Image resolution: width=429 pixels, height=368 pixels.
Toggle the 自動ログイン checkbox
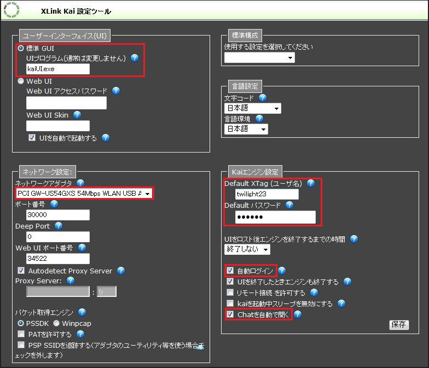(230, 271)
